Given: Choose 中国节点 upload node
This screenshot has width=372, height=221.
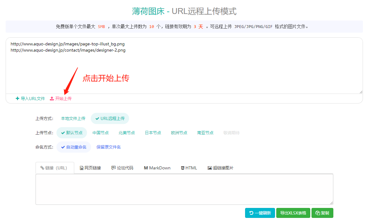Looking at the screenshot, I should point(101,133).
